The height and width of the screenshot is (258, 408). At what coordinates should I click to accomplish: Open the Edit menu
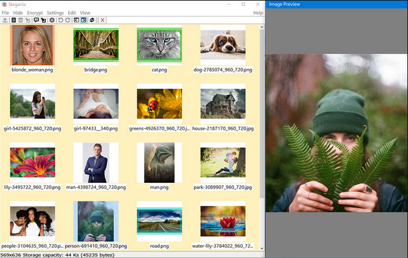tap(72, 13)
